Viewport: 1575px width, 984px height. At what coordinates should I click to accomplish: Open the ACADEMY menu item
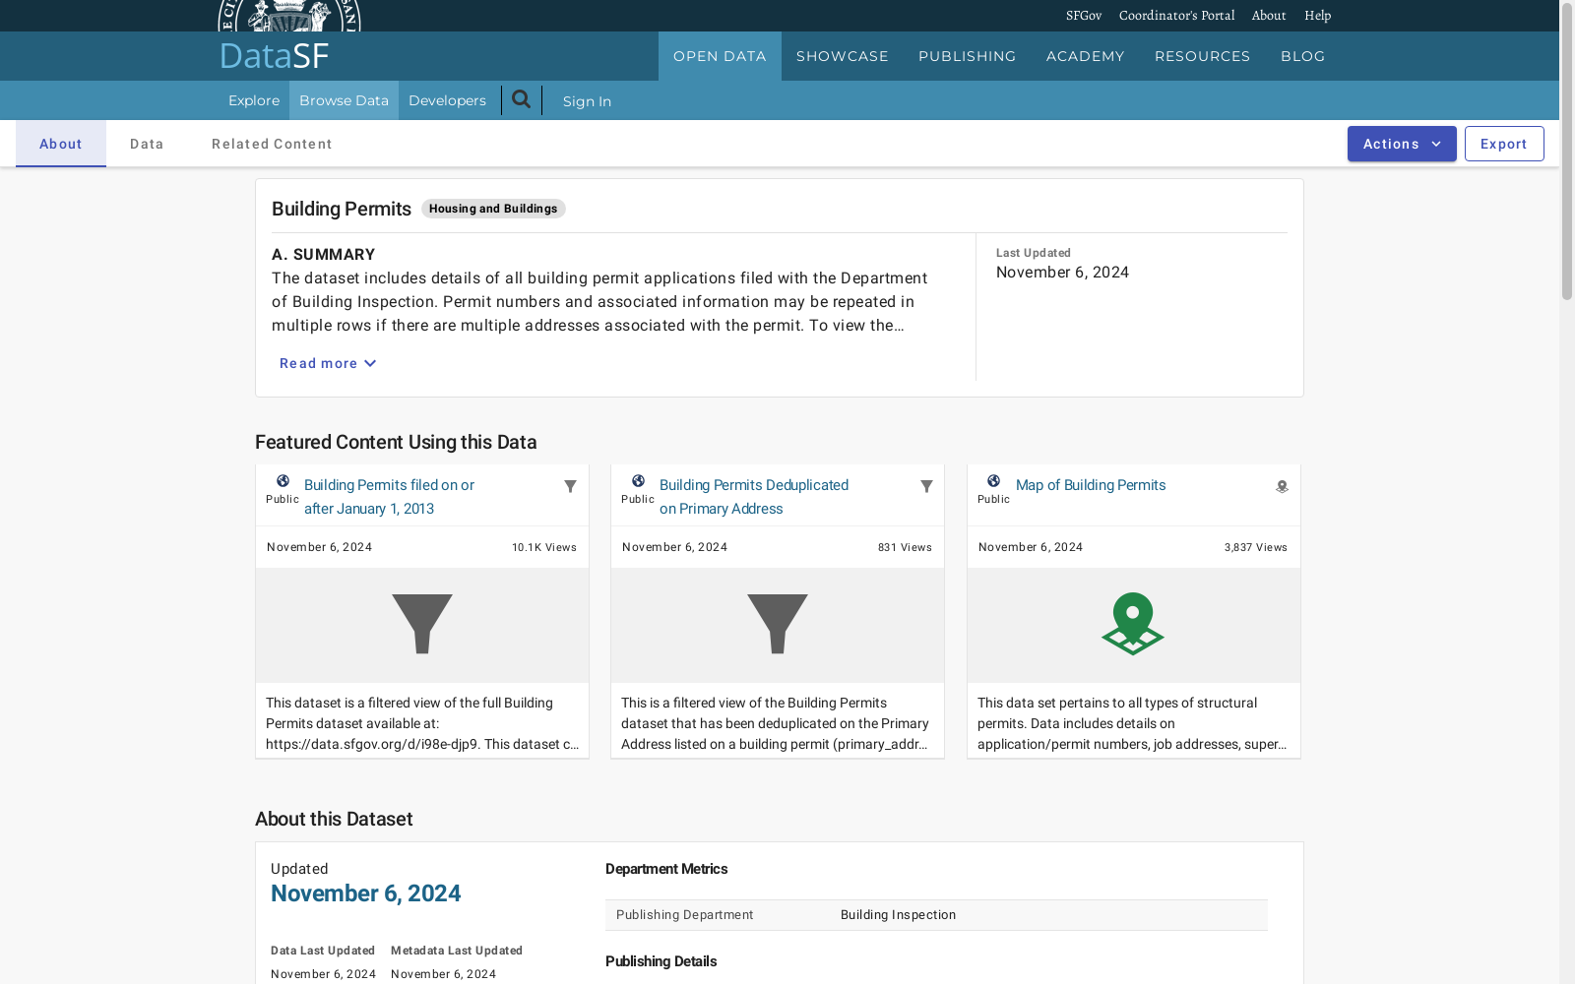click(1086, 56)
